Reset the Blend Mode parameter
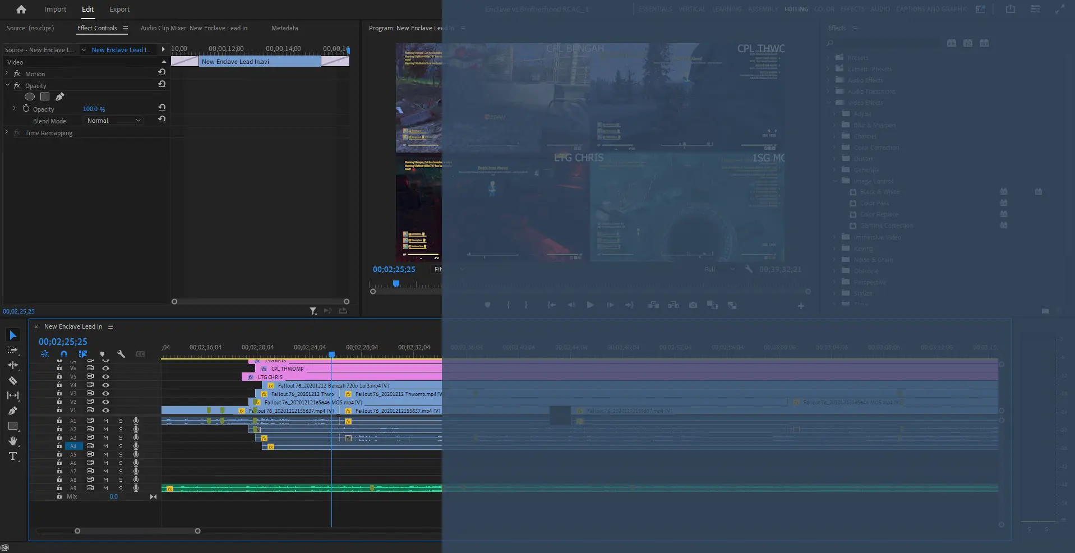This screenshot has width=1075, height=553. pos(162,119)
